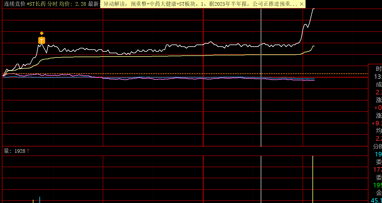Click the tall yellow volume bar
This screenshot has height=203, width=382.
point(313,179)
